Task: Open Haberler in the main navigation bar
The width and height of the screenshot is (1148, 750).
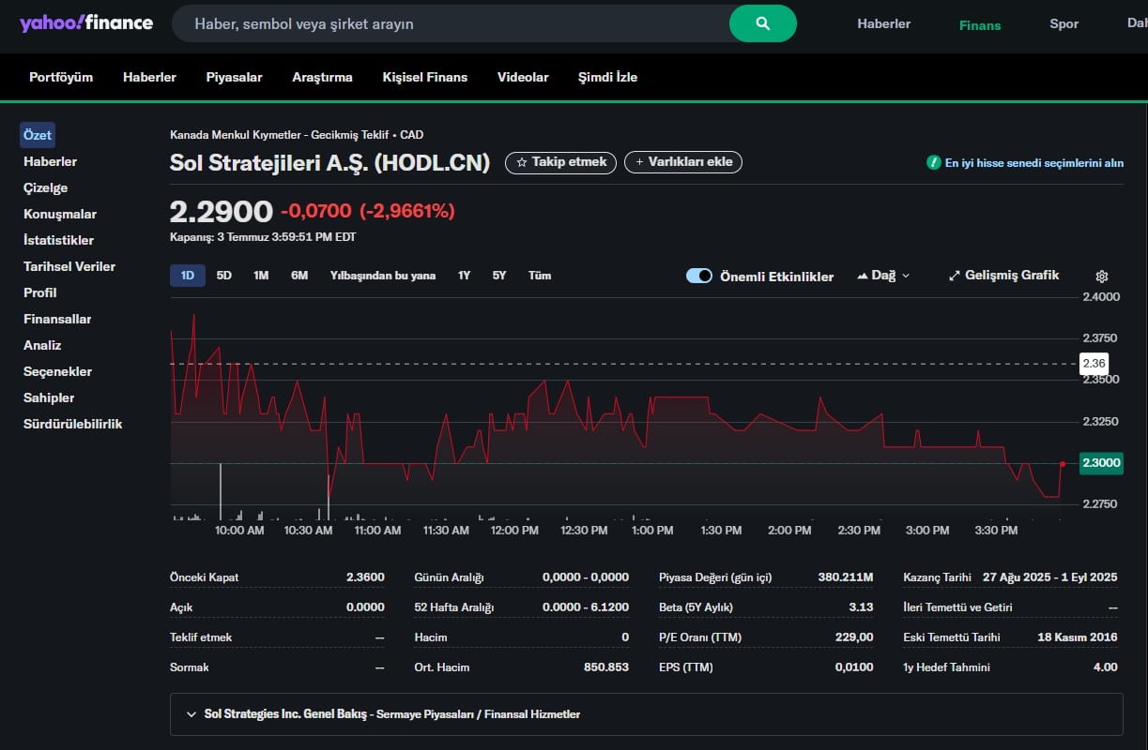Action: 149,77
